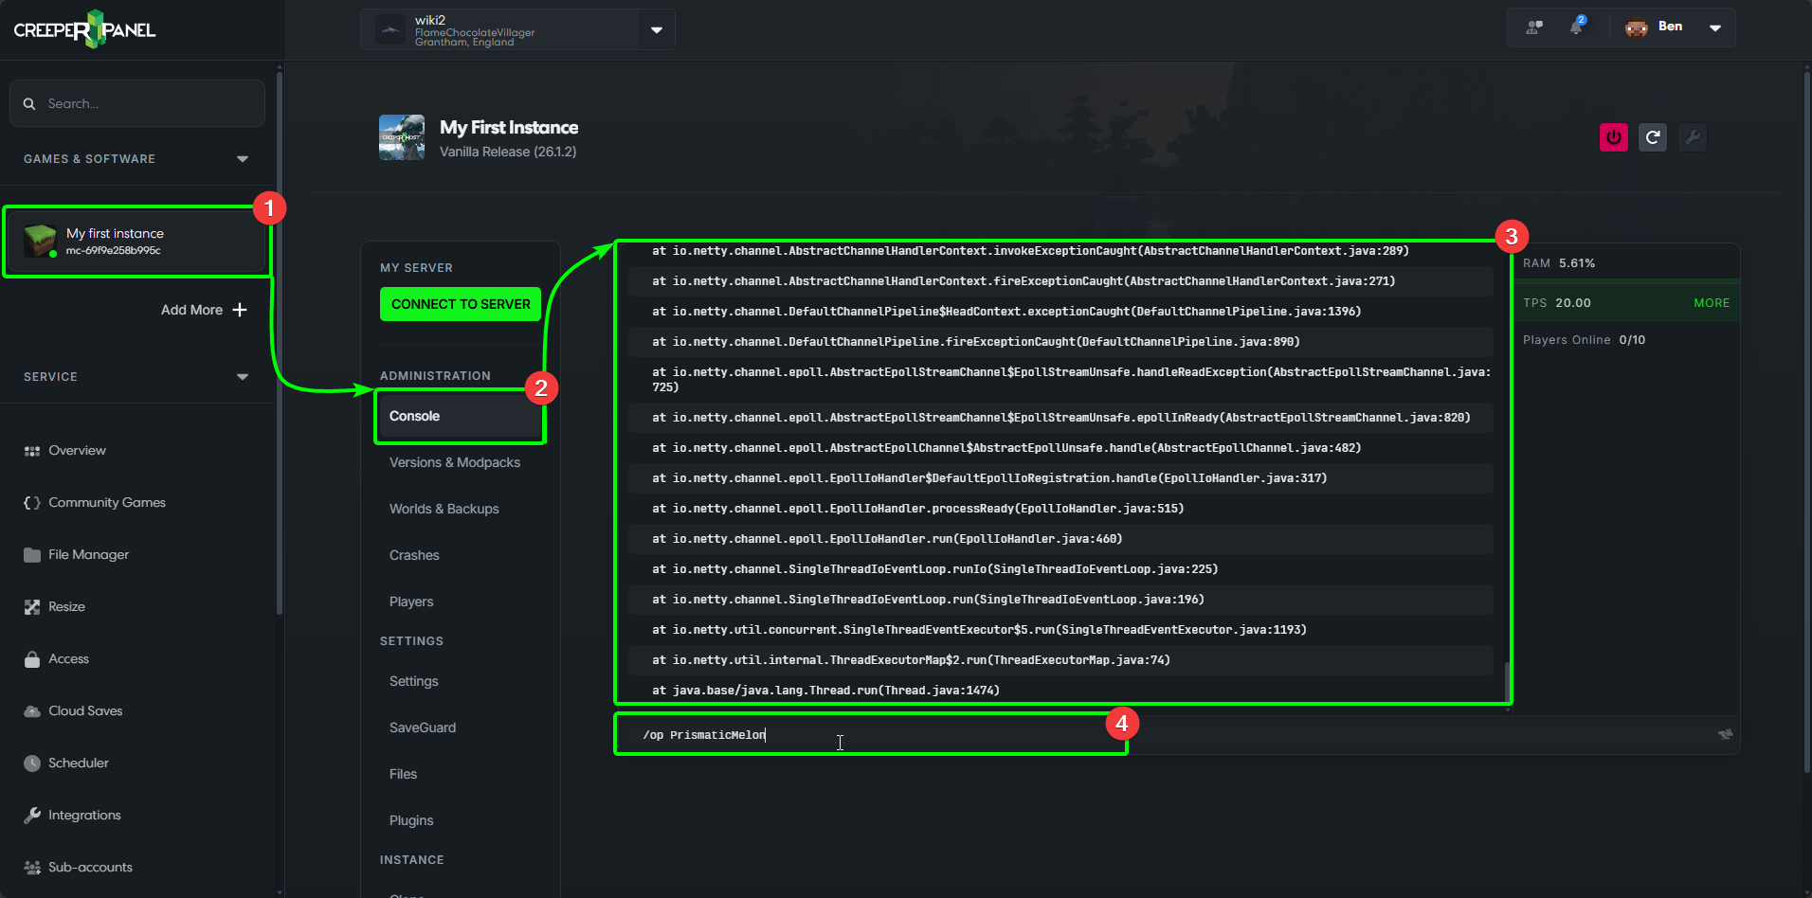Collapse the Service section
Image resolution: width=1812 pixels, height=898 pixels.
(243, 377)
